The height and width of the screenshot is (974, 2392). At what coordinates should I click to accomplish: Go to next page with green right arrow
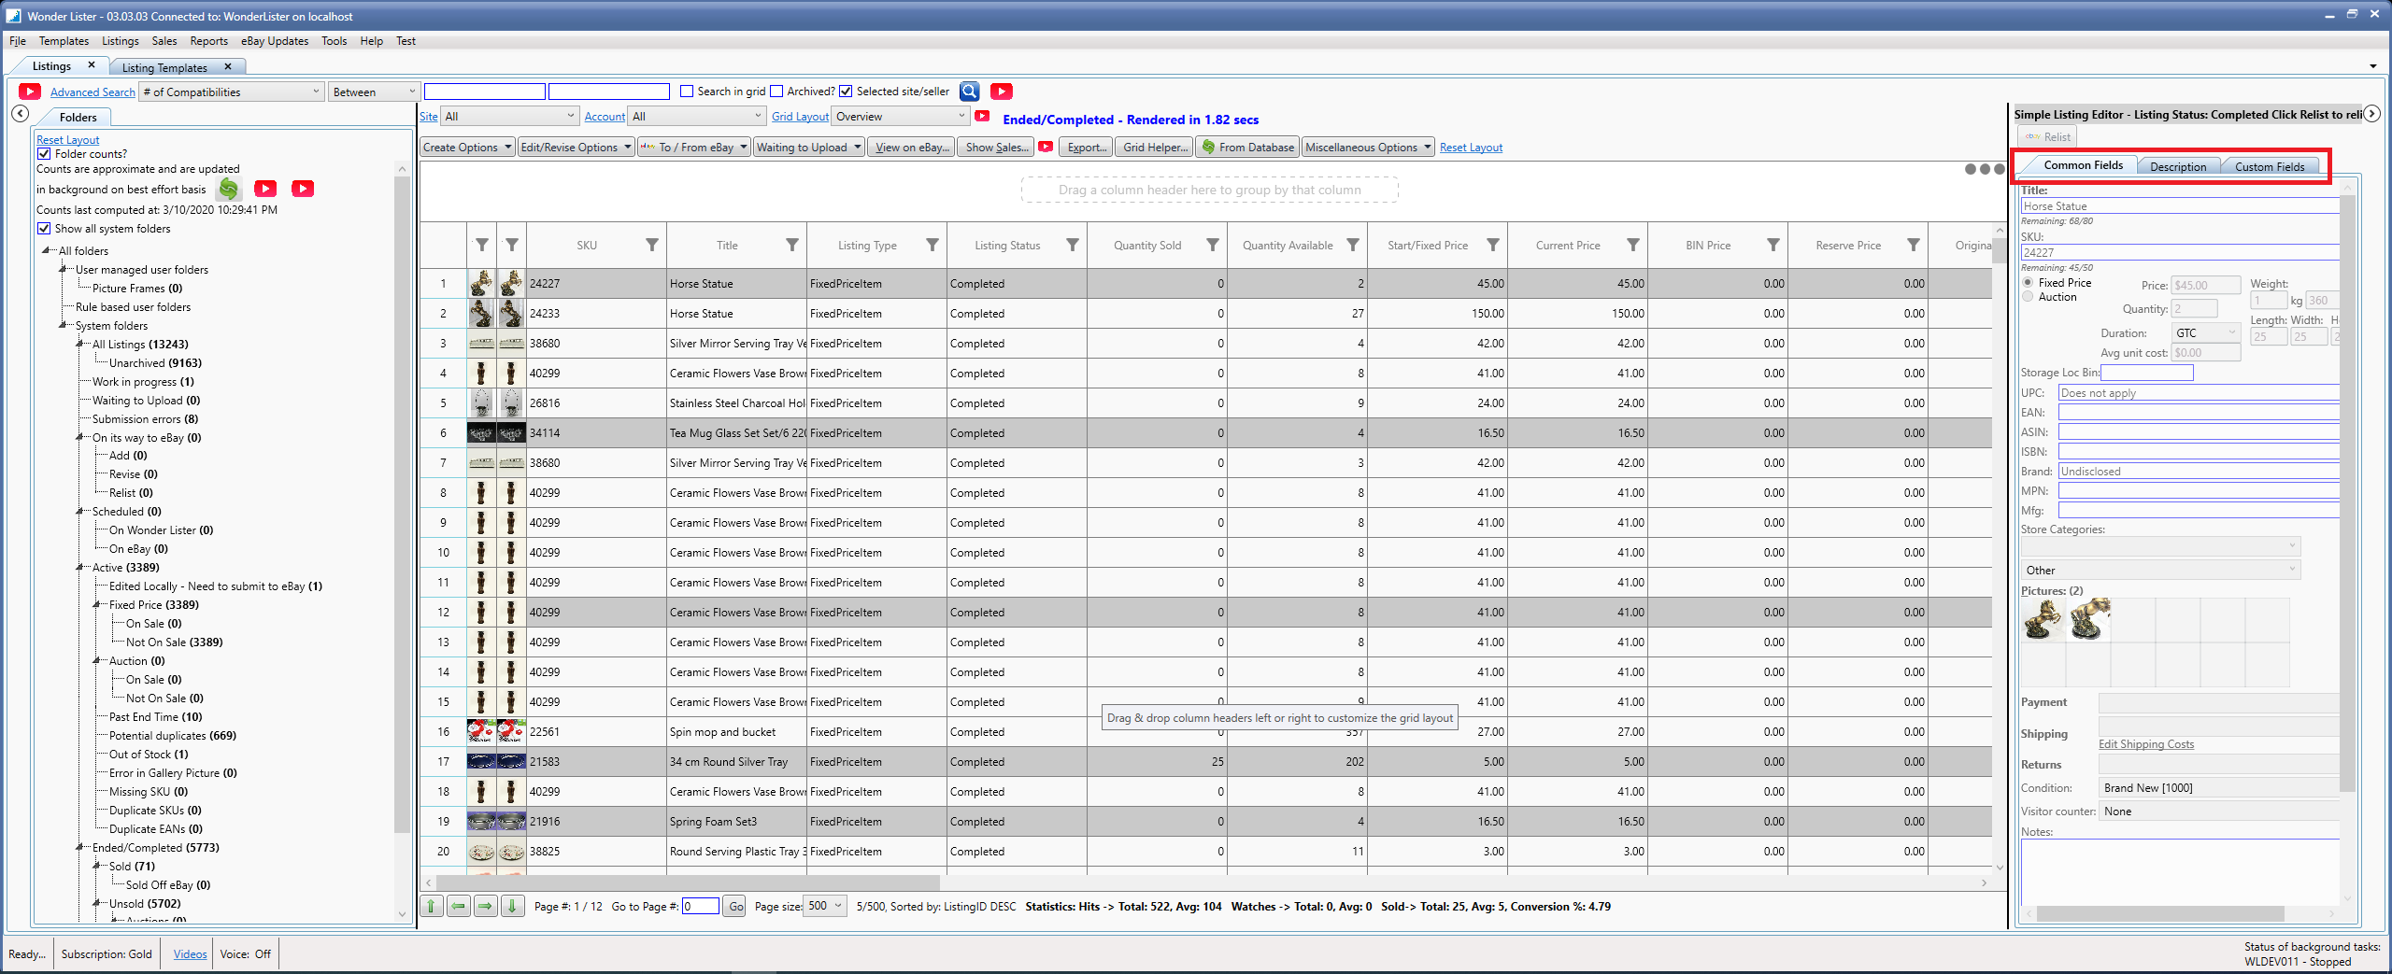[x=485, y=906]
